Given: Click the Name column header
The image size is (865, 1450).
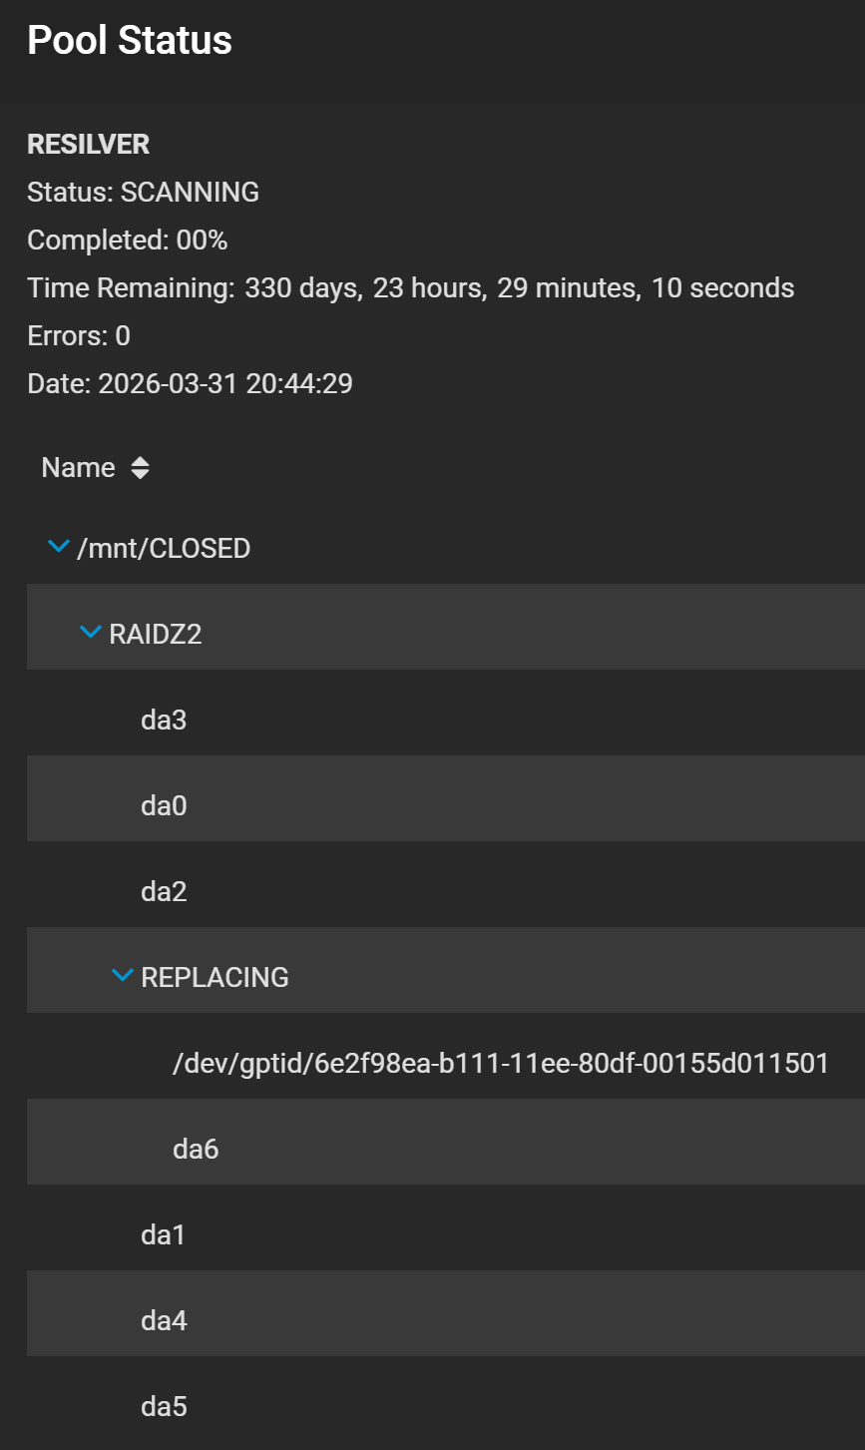Looking at the screenshot, I should tap(78, 468).
